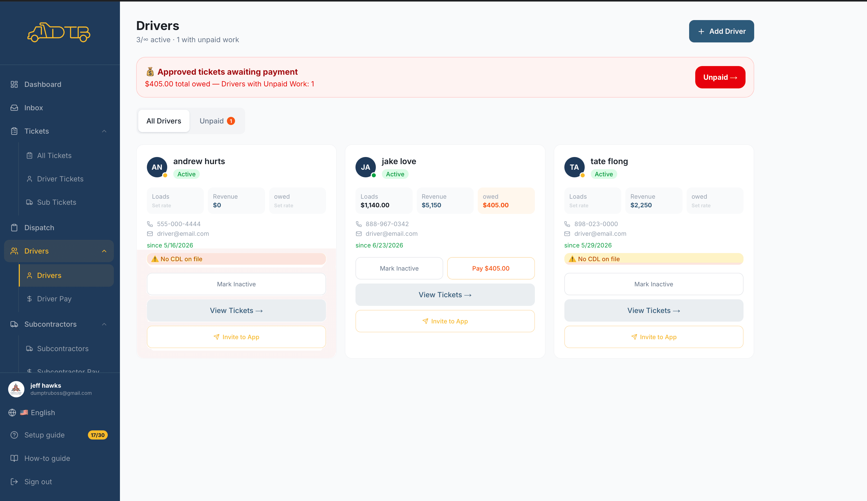The image size is (867, 501).
Task: Click the Dashboard grid icon
Action: 14,84
